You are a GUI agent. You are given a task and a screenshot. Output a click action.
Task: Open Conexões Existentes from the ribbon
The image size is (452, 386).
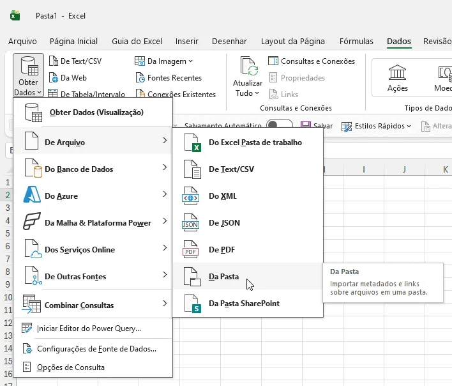[176, 94]
